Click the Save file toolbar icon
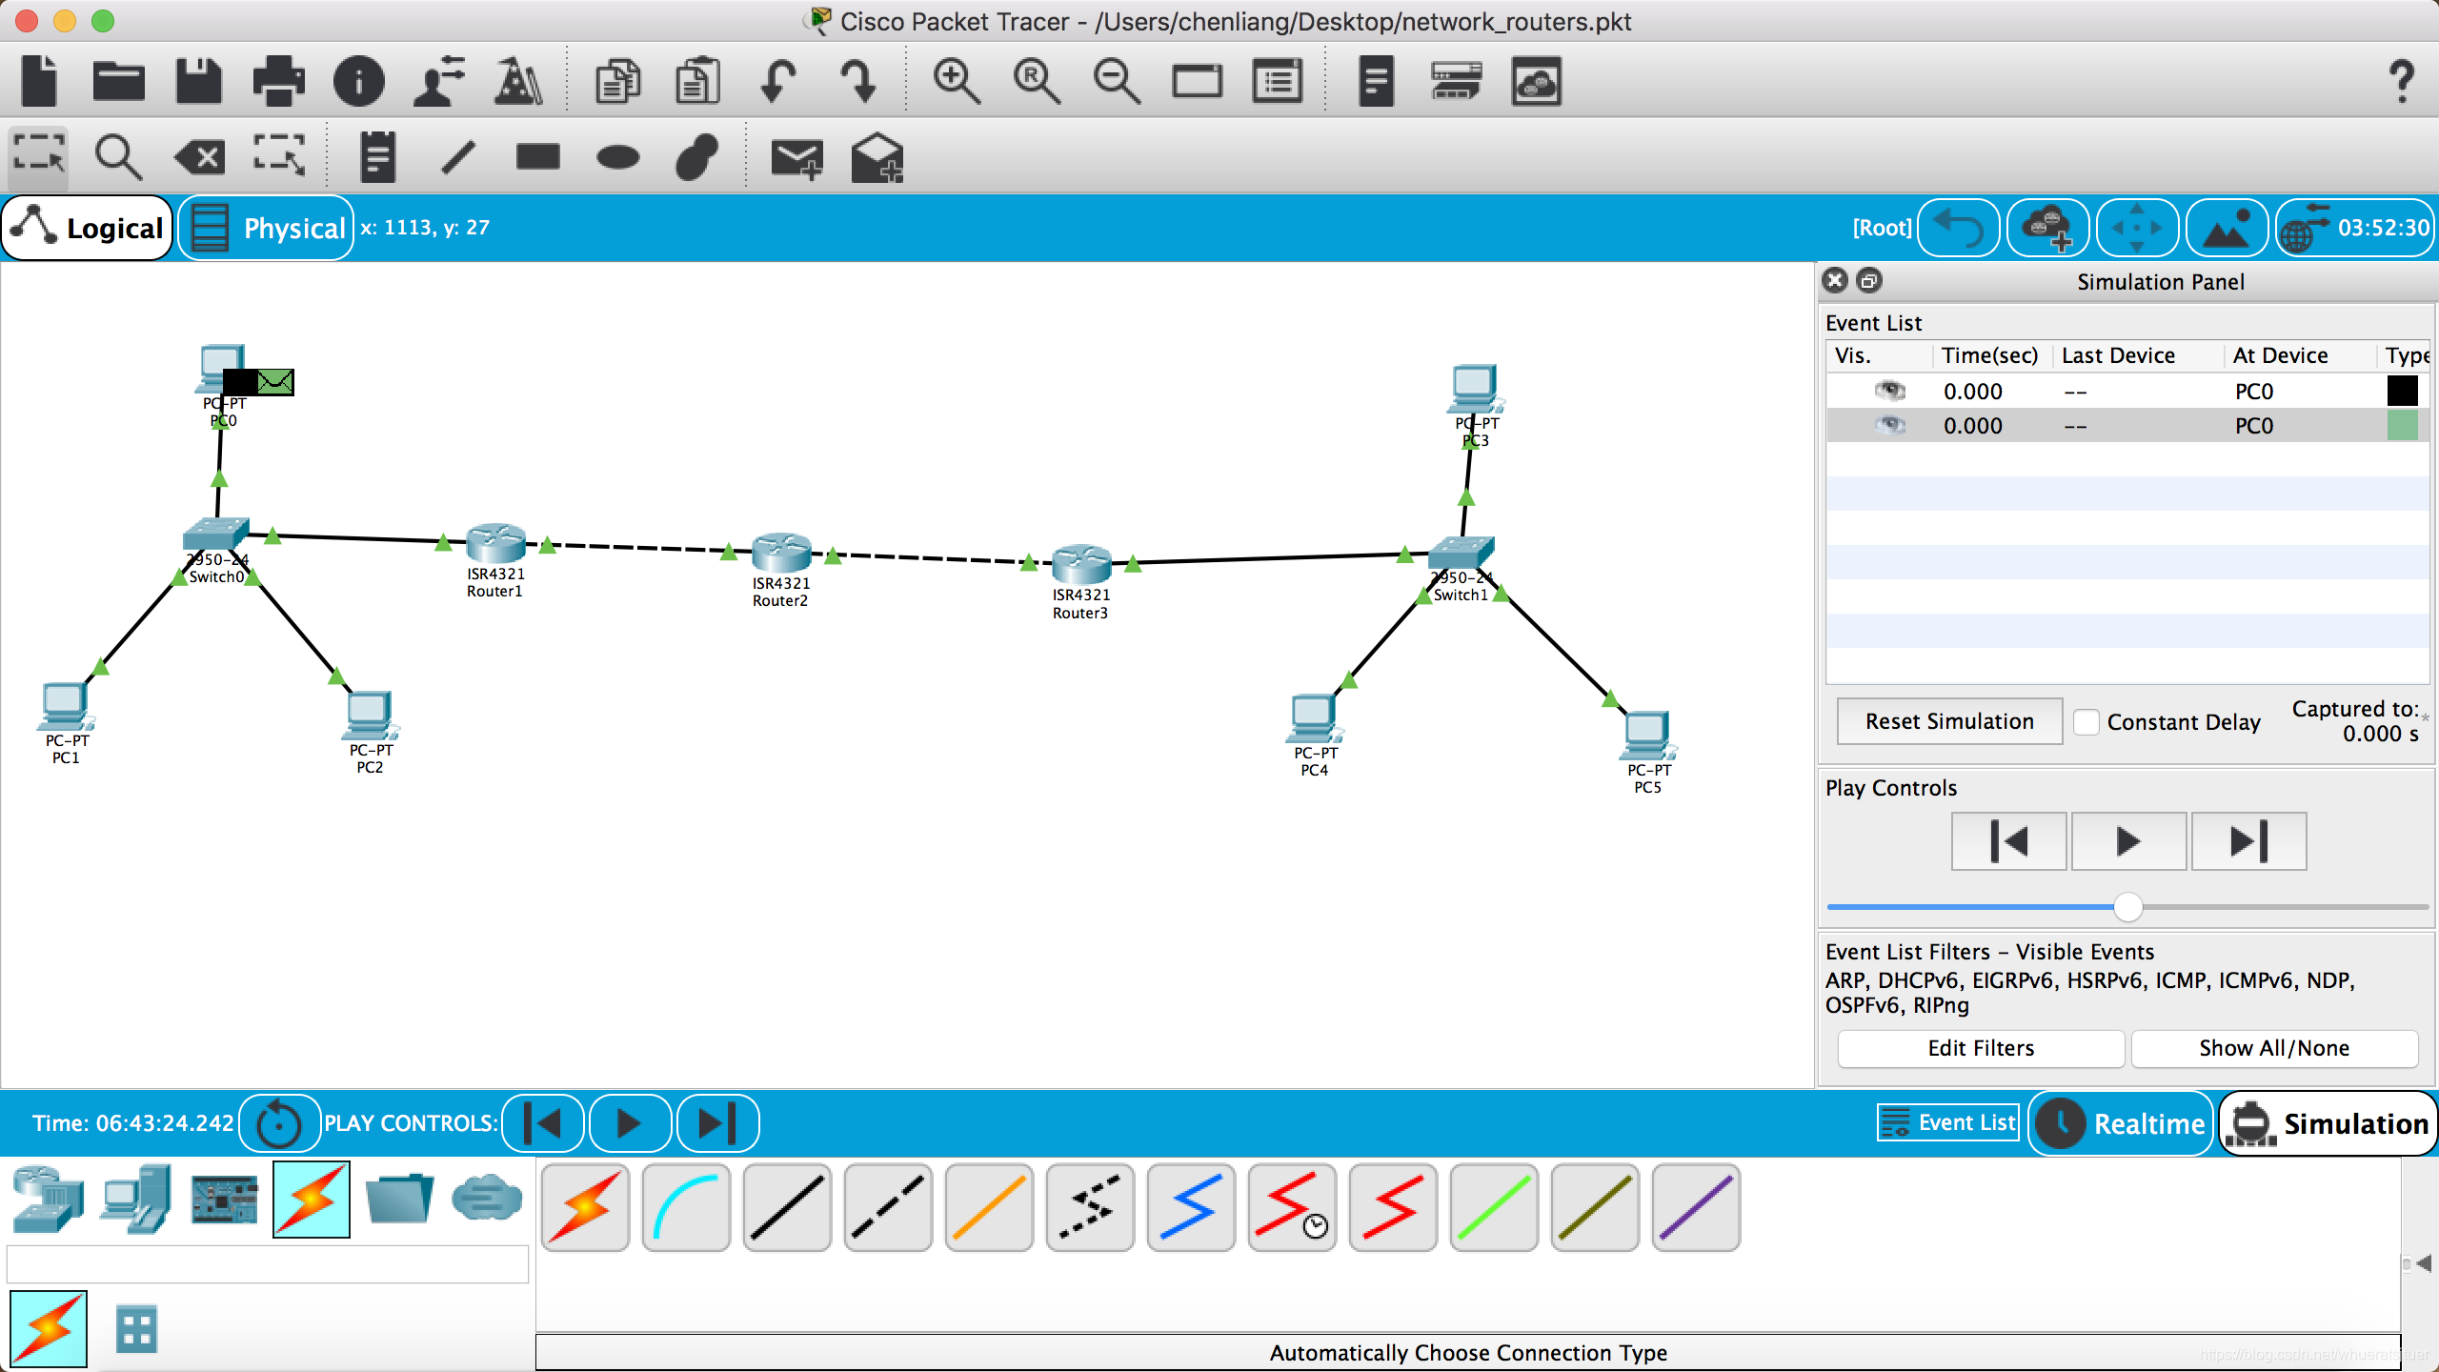This screenshot has height=1372, width=2439. tap(198, 82)
